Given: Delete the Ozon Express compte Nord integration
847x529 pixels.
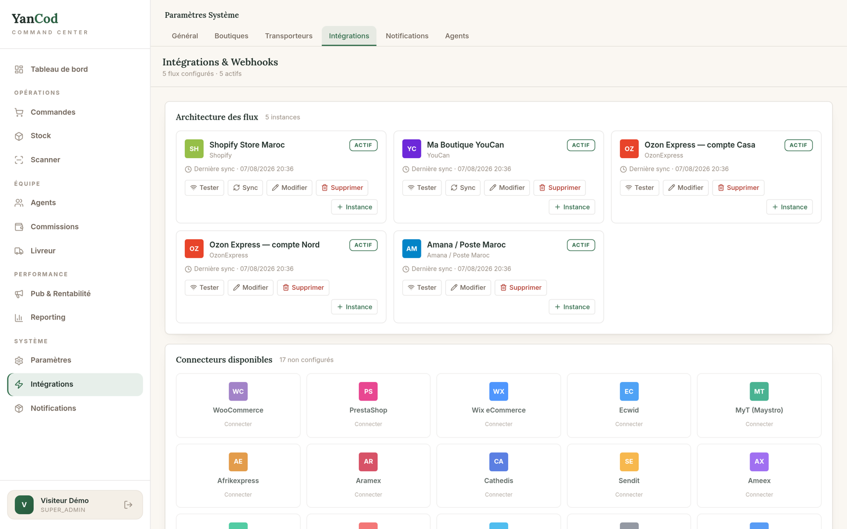Looking at the screenshot, I should pyautogui.click(x=303, y=288).
